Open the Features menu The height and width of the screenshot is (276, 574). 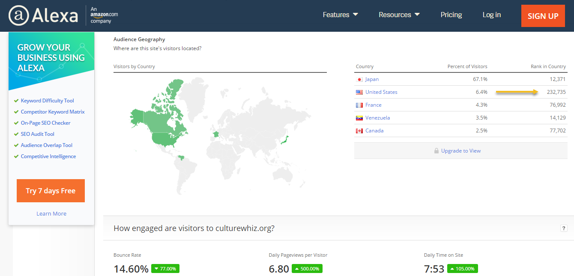341,15
